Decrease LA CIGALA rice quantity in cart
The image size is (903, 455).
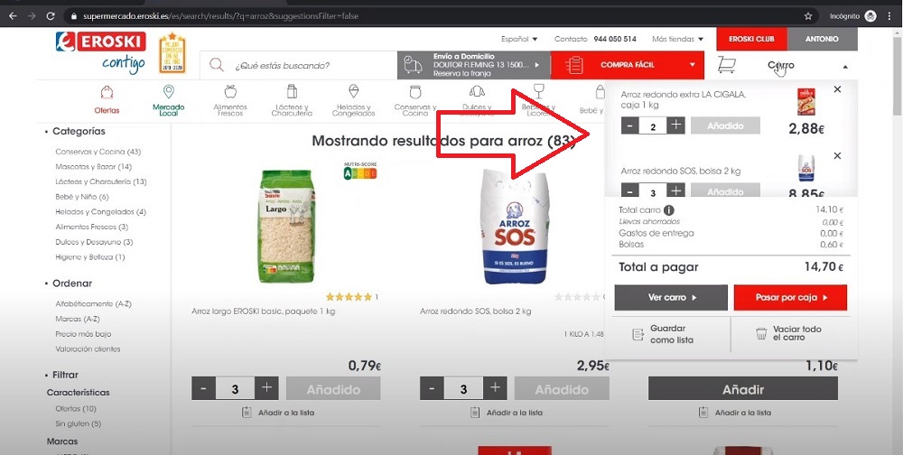pos(630,125)
